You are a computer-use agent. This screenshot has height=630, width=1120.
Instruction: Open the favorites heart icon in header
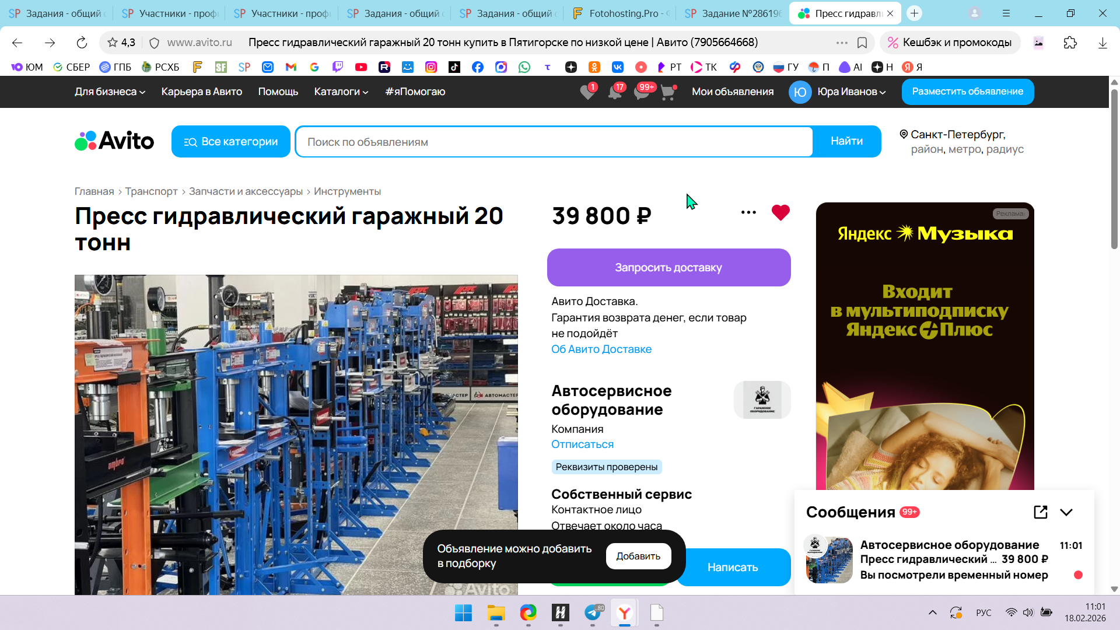(587, 92)
